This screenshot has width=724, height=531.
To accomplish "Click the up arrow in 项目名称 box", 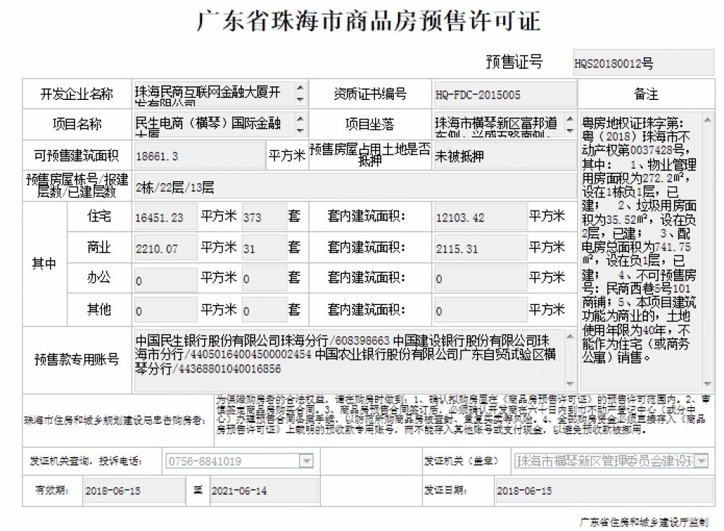I will [300, 119].
